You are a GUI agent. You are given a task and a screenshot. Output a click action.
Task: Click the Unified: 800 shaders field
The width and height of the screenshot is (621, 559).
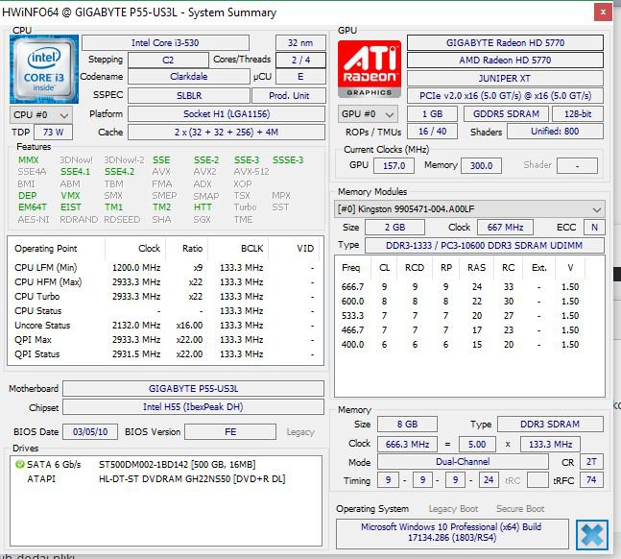click(555, 132)
